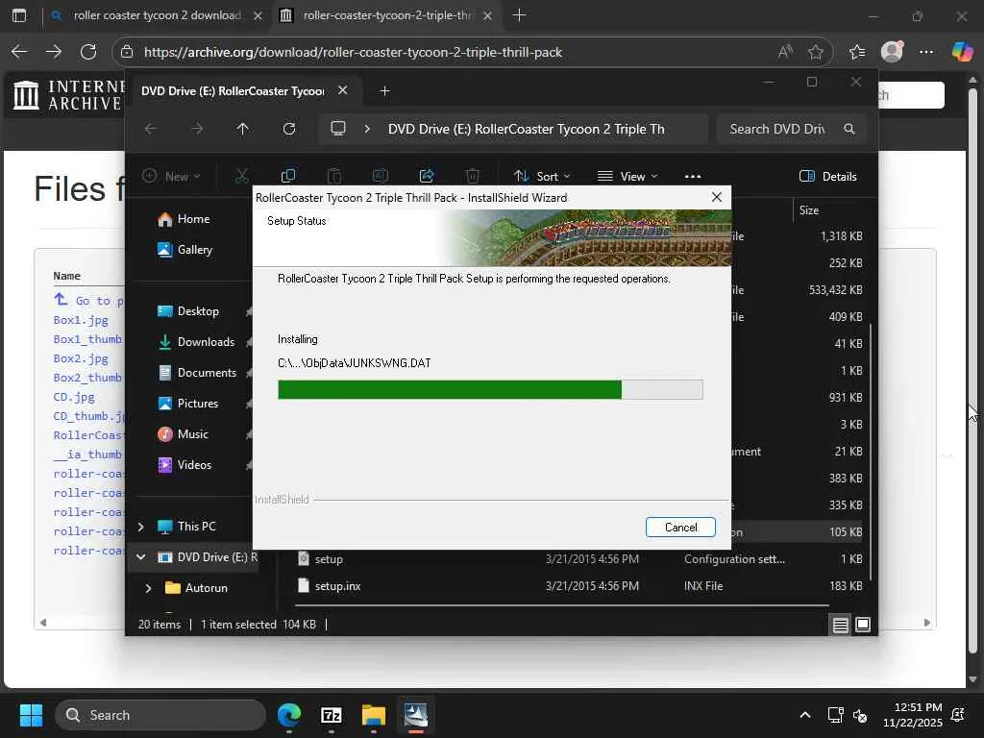Click the Share icon in toolbar

[x=427, y=177]
